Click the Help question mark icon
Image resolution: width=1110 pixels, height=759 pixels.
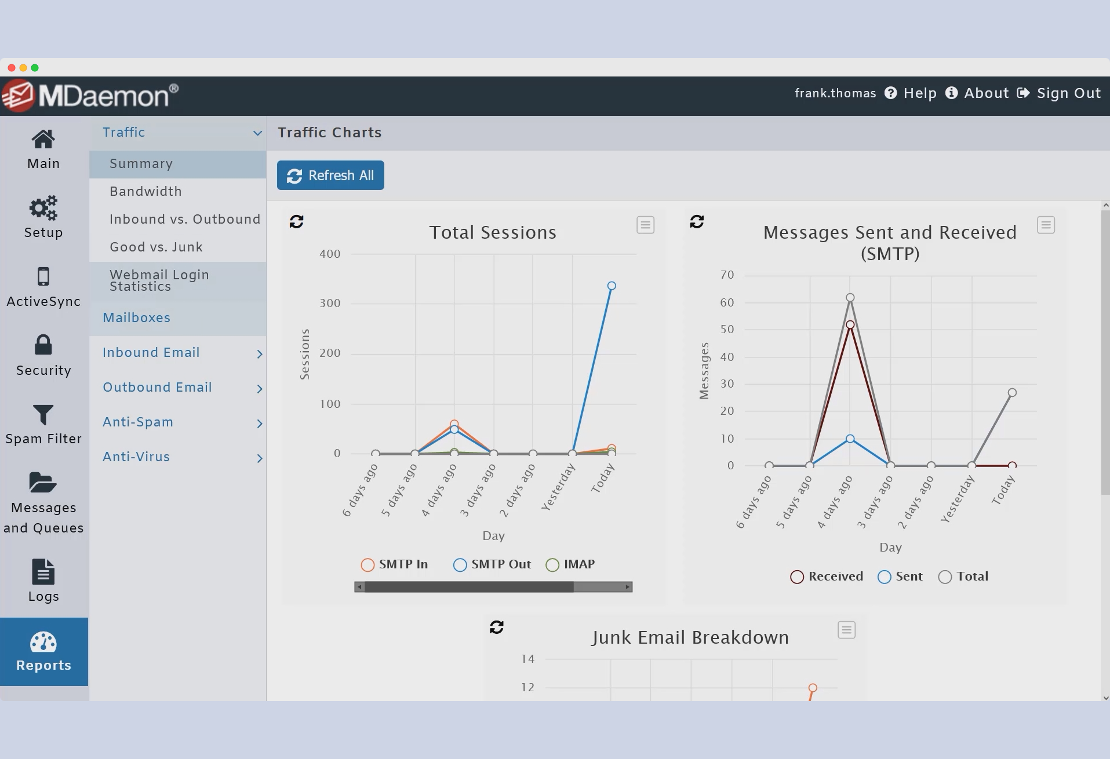(x=891, y=93)
